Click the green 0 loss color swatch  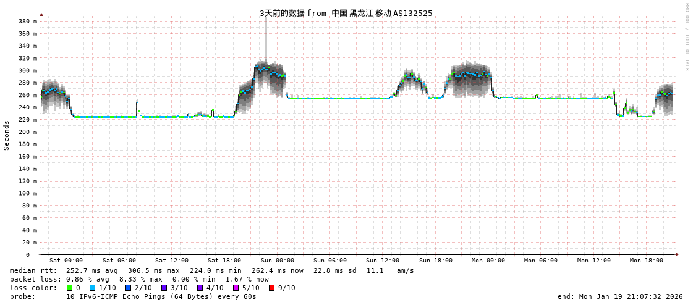click(69, 288)
